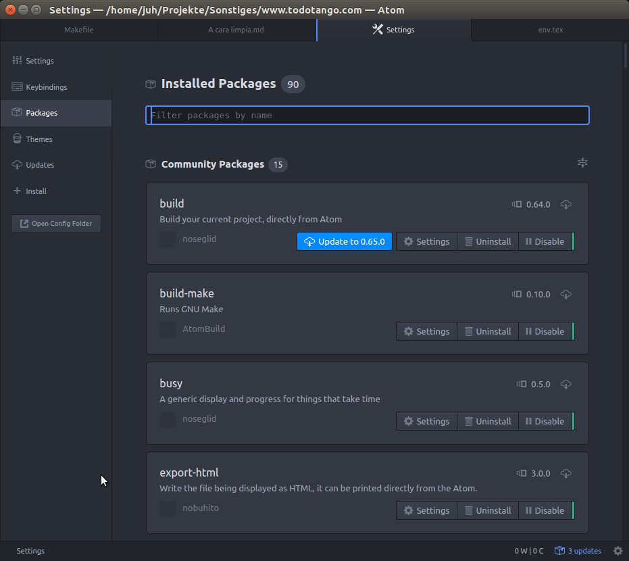Click the keyboard icon beside Keybindings
This screenshot has height=561, width=629.
pos(17,87)
